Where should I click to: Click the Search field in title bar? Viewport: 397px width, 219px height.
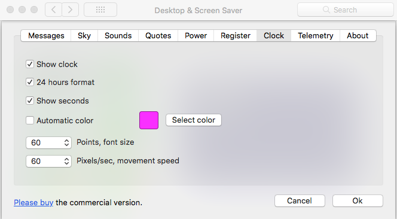point(346,10)
